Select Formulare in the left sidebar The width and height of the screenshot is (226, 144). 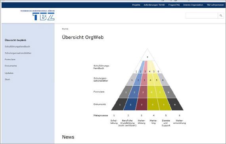(x=10, y=60)
